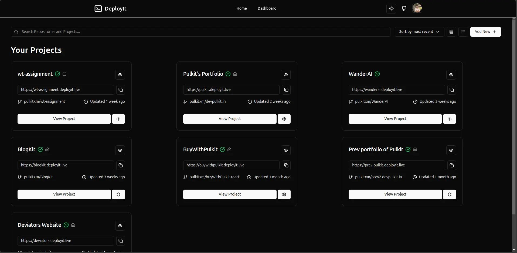Open the user avatar profile menu
Viewport: 517px width, 253px height.
coord(417,8)
